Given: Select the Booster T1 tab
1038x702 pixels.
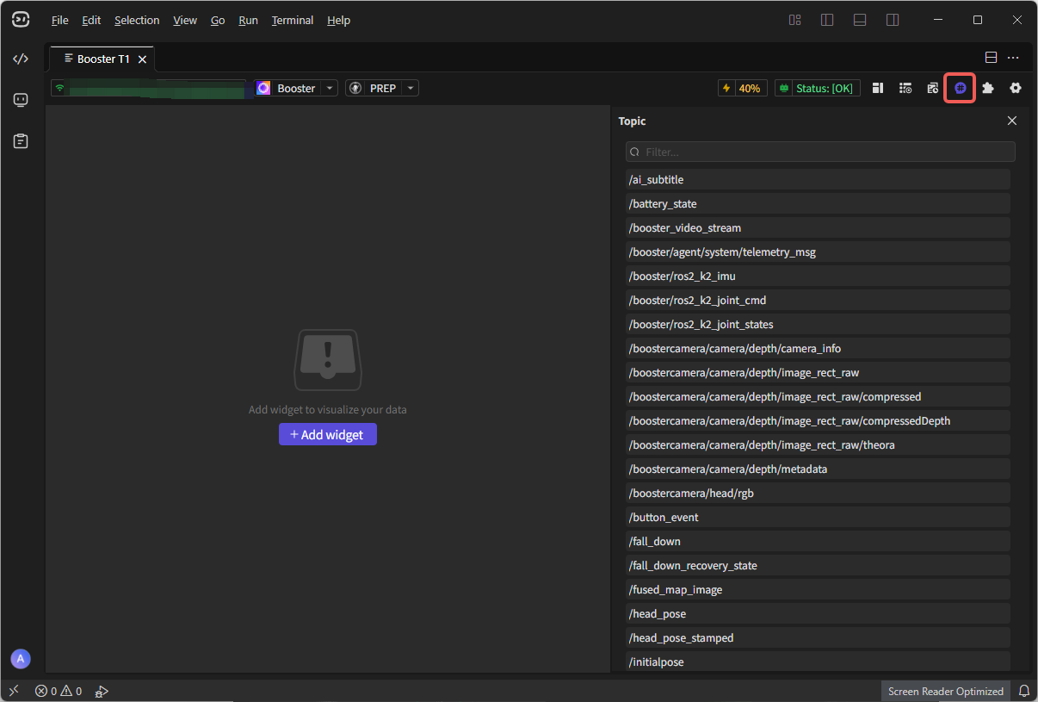Looking at the screenshot, I should [102, 59].
